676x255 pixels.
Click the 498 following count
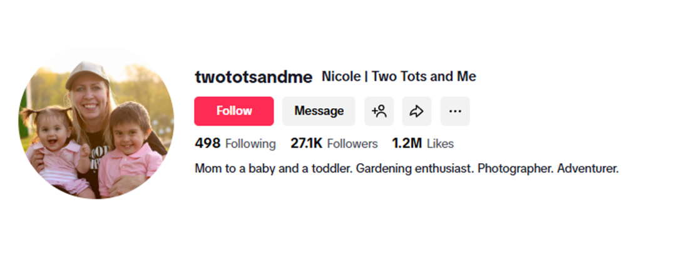(207, 144)
